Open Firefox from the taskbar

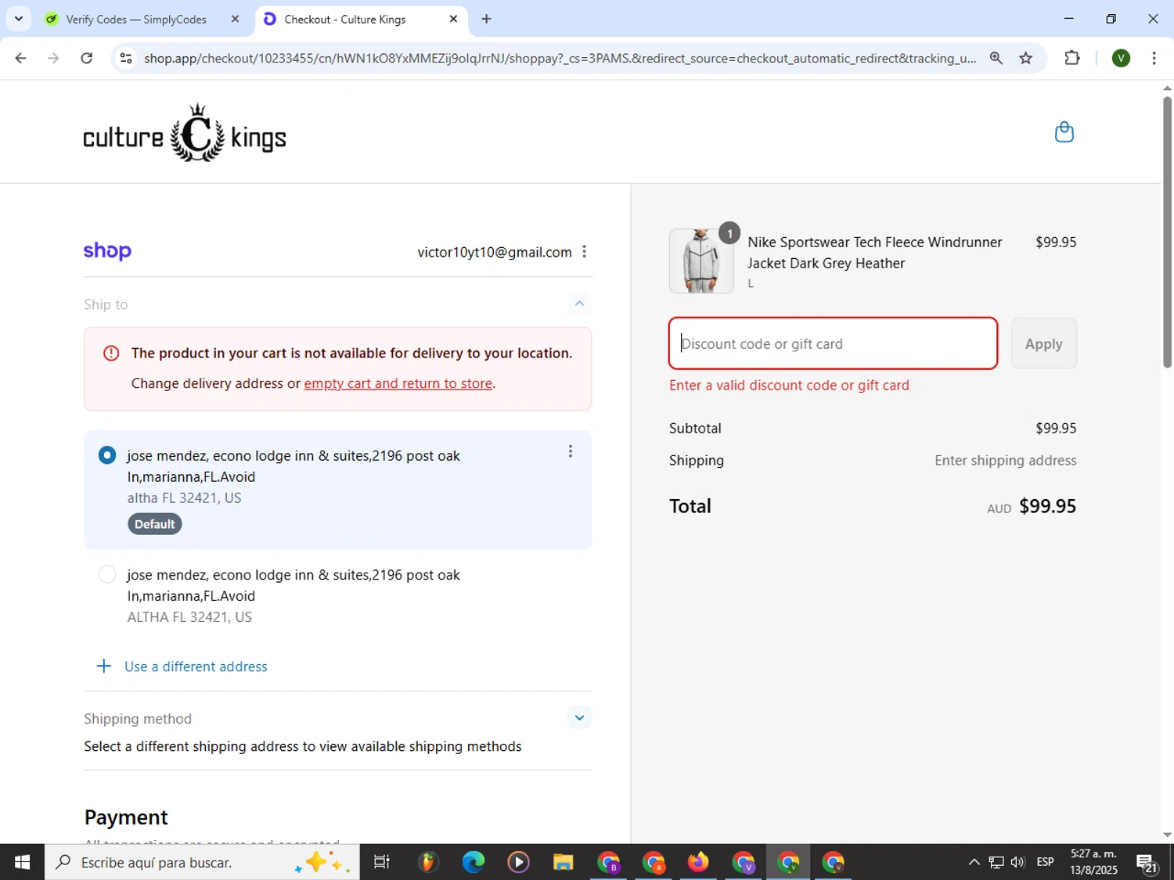point(697,862)
